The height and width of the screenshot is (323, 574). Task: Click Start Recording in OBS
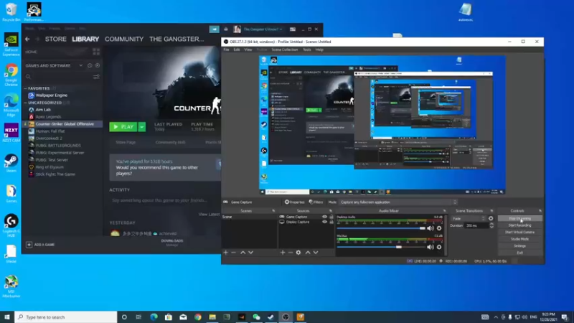coord(519,225)
